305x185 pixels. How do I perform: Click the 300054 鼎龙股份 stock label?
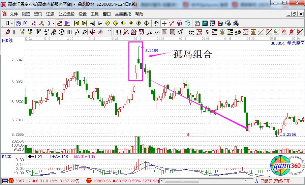click(x=287, y=43)
